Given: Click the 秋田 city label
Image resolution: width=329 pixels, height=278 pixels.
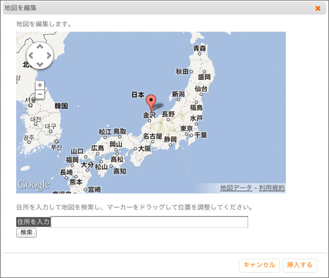Looking at the screenshot, I should coord(182,71).
